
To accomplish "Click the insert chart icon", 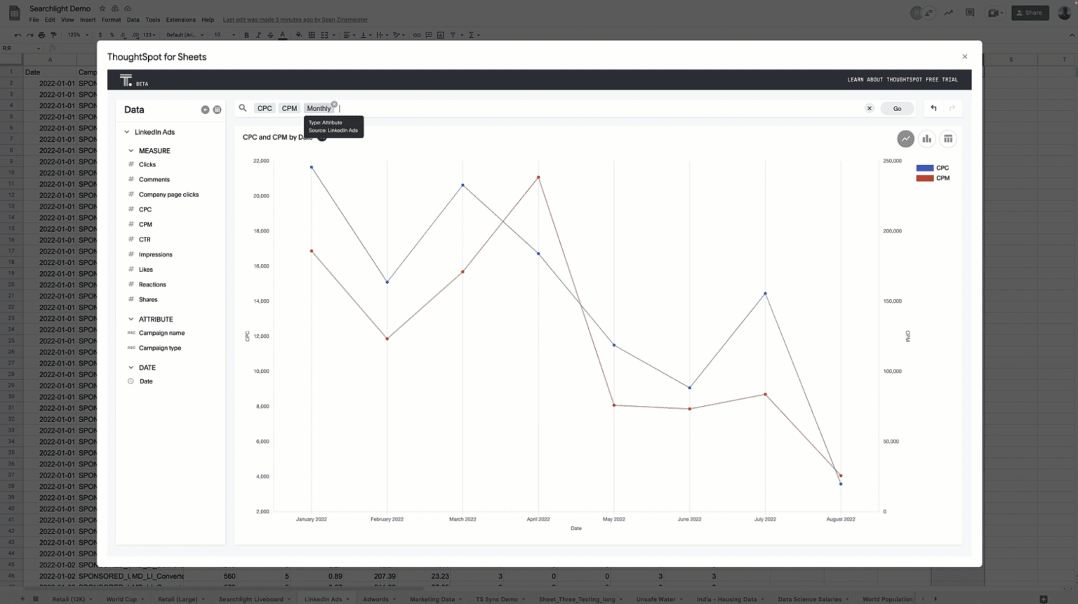I will point(441,34).
